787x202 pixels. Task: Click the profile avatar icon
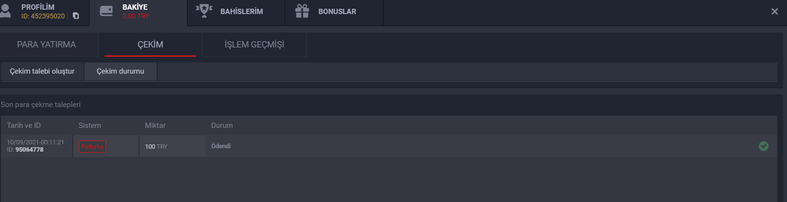click(6, 11)
